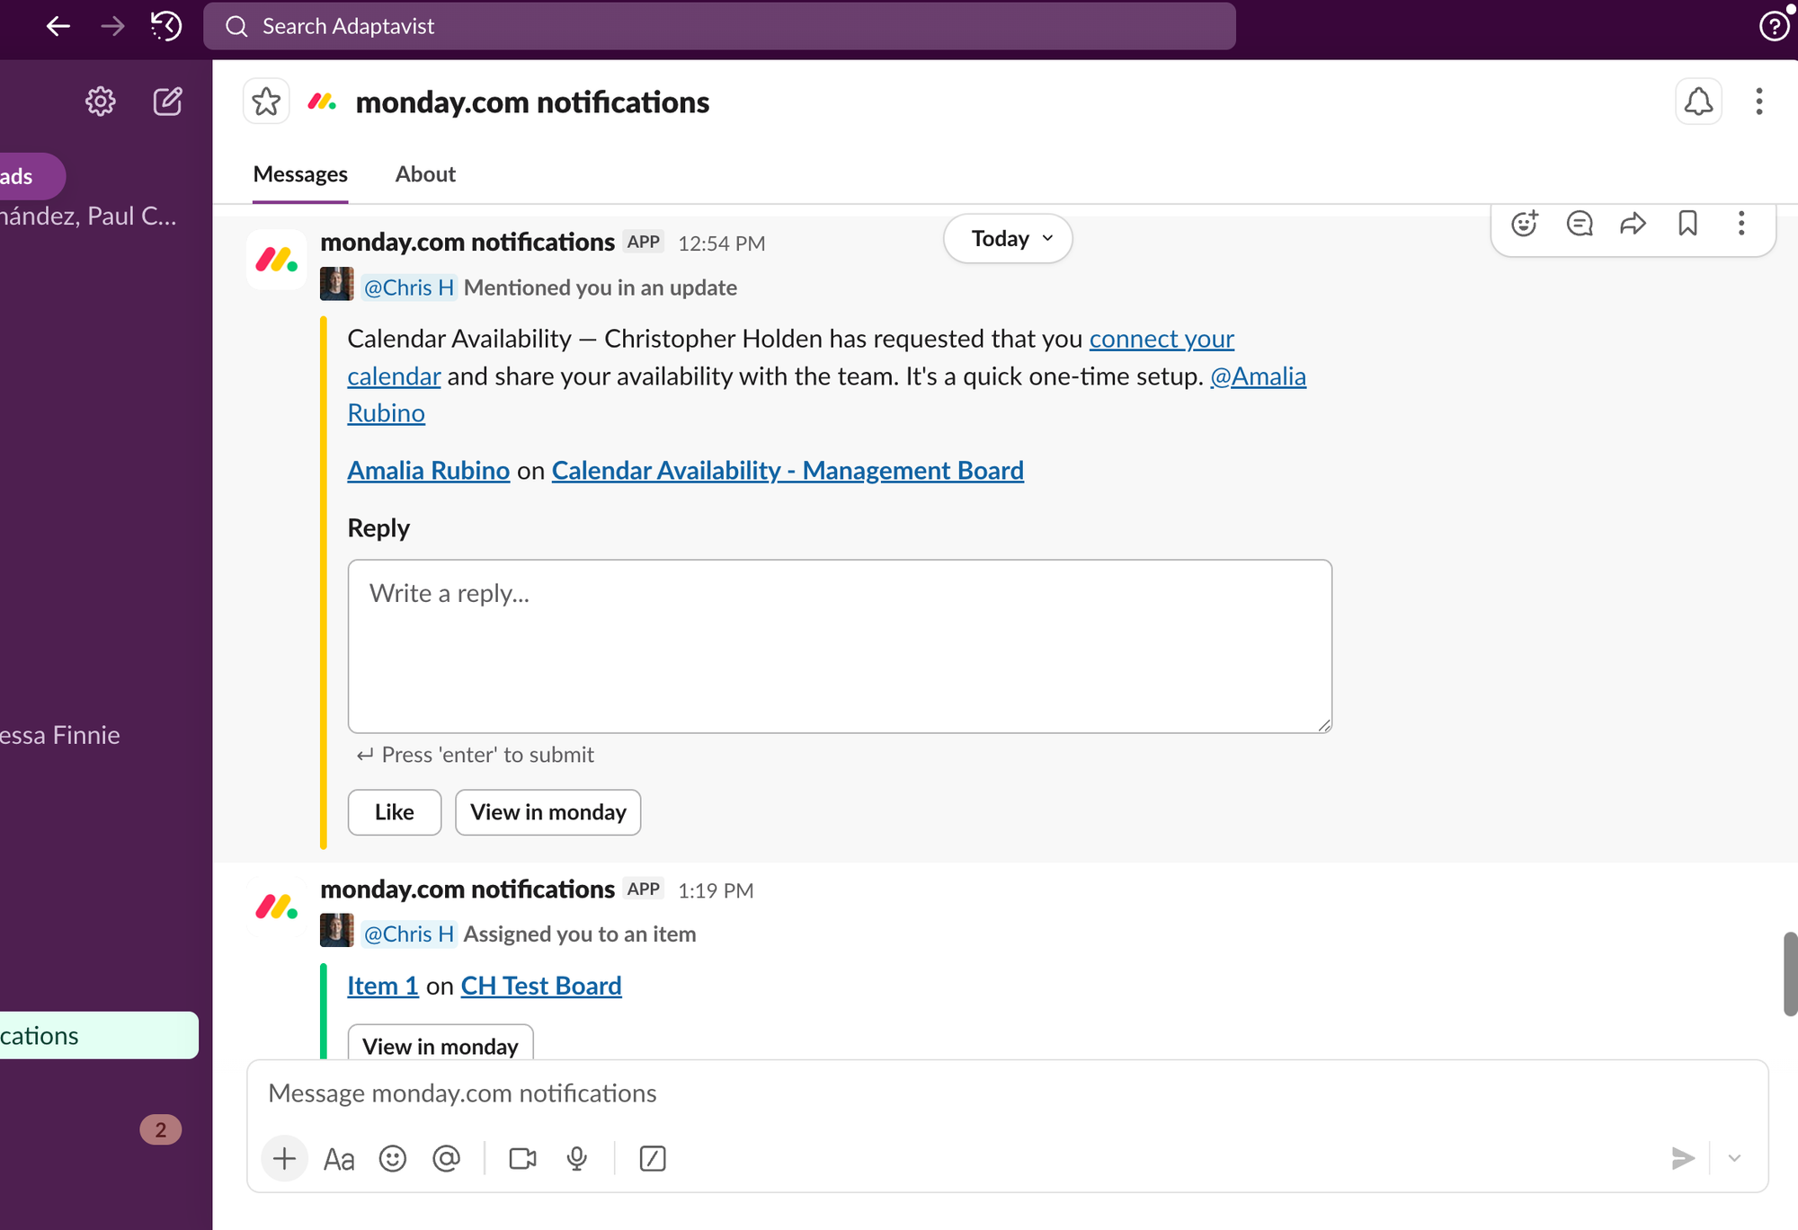Click the 1:19 PM message app avatar
Image resolution: width=1798 pixels, height=1230 pixels.
(x=277, y=907)
